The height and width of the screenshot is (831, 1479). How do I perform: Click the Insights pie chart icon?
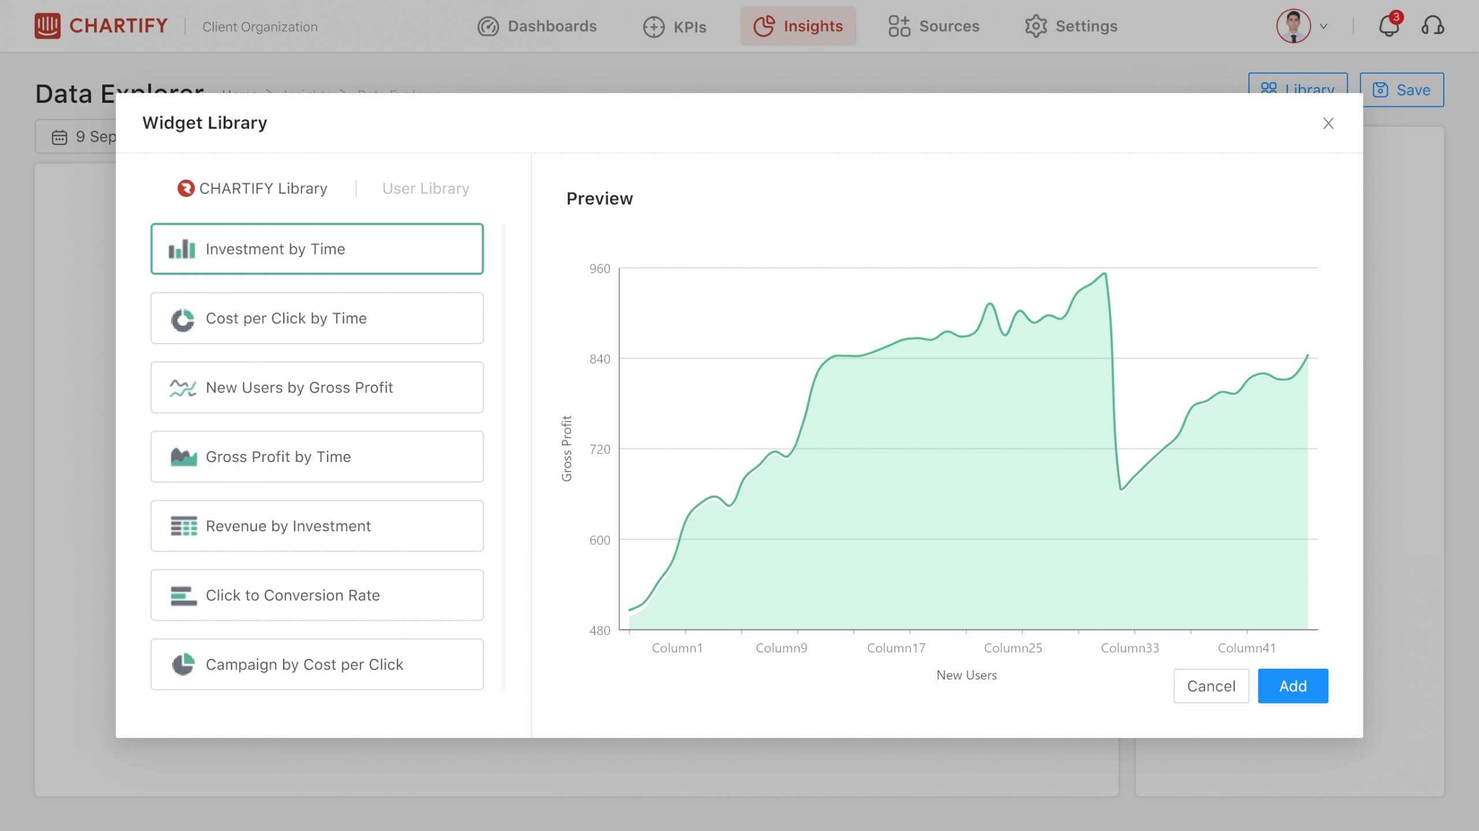click(x=764, y=27)
